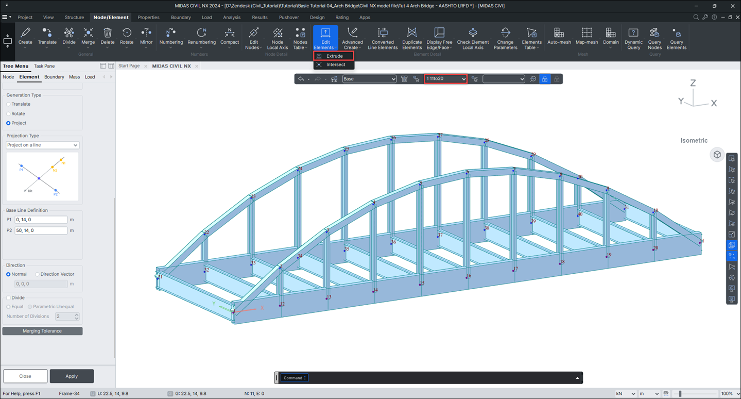Open the Base dropdown in view toolbar

369,79
